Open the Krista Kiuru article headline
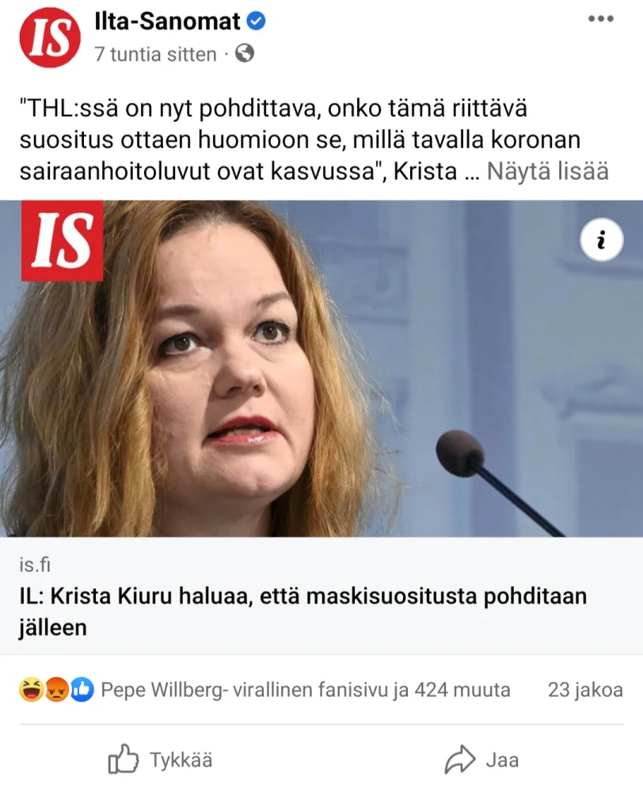643x792 pixels. point(303,611)
